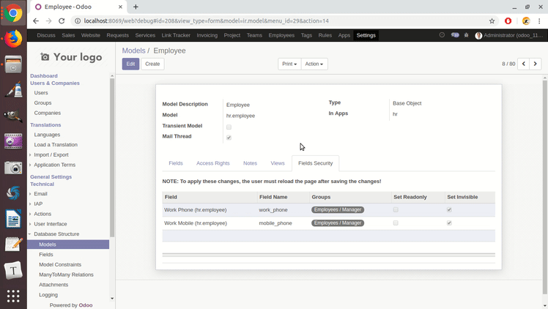548x309 pixels.
Task: Go back to Models breadcrumb
Action: (x=133, y=51)
